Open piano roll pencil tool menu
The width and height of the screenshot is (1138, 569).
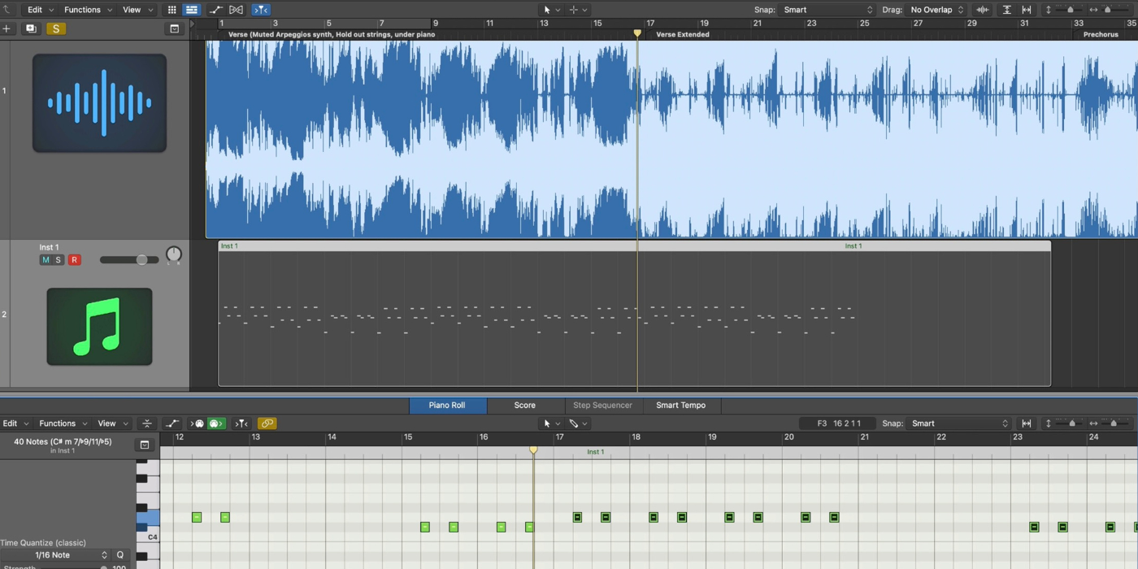click(578, 423)
